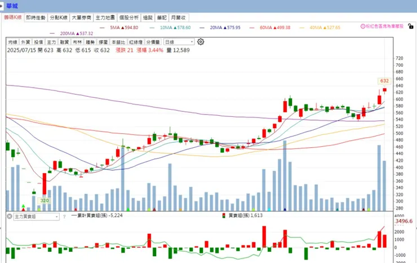Image resolution: width=417 pixels, height=263 pixels.
Task: Click the 40MA 527.65 legend label
Action: (325, 28)
